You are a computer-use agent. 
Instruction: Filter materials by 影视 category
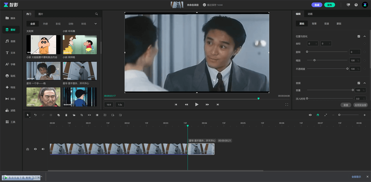click(x=58, y=24)
